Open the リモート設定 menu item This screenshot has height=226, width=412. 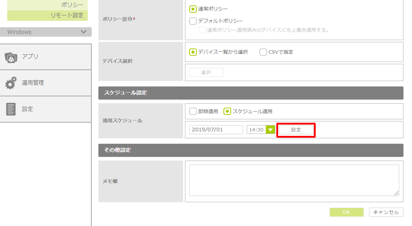tap(66, 15)
